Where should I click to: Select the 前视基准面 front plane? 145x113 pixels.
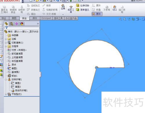[x=15, y=54]
